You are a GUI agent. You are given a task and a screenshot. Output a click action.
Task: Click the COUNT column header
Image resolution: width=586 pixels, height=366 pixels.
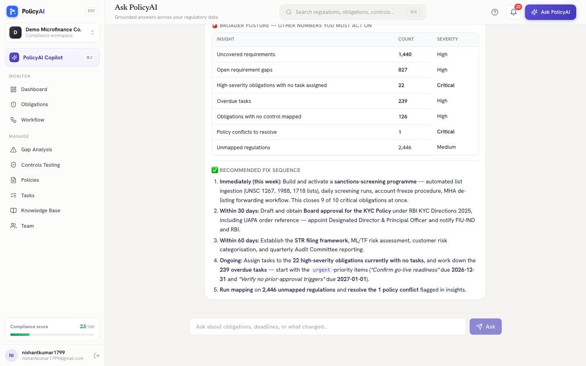pyautogui.click(x=406, y=39)
